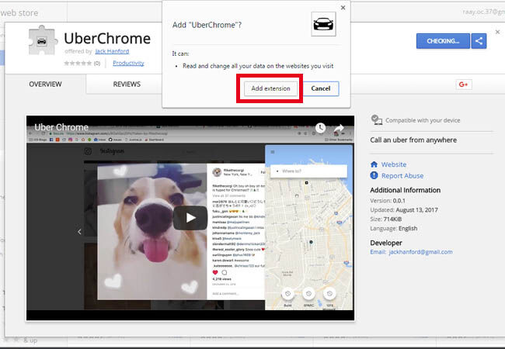Click 'Call an uber from anywhere' text
This screenshot has height=349, width=505.
[413, 140]
